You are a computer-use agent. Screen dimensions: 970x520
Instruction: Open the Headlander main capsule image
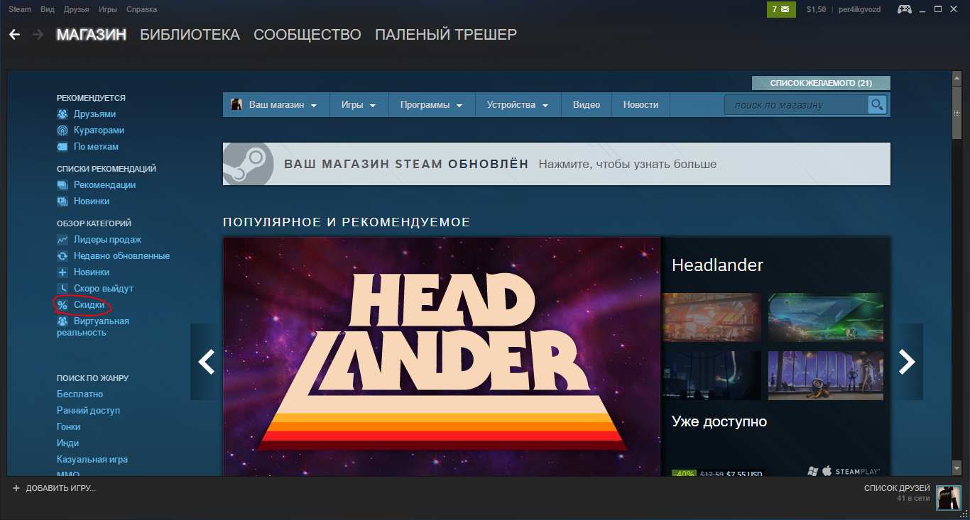[442, 357]
